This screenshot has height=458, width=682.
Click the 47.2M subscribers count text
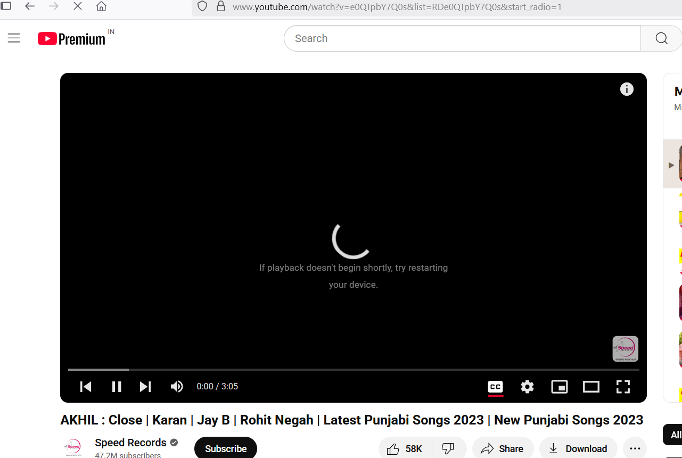(128, 455)
